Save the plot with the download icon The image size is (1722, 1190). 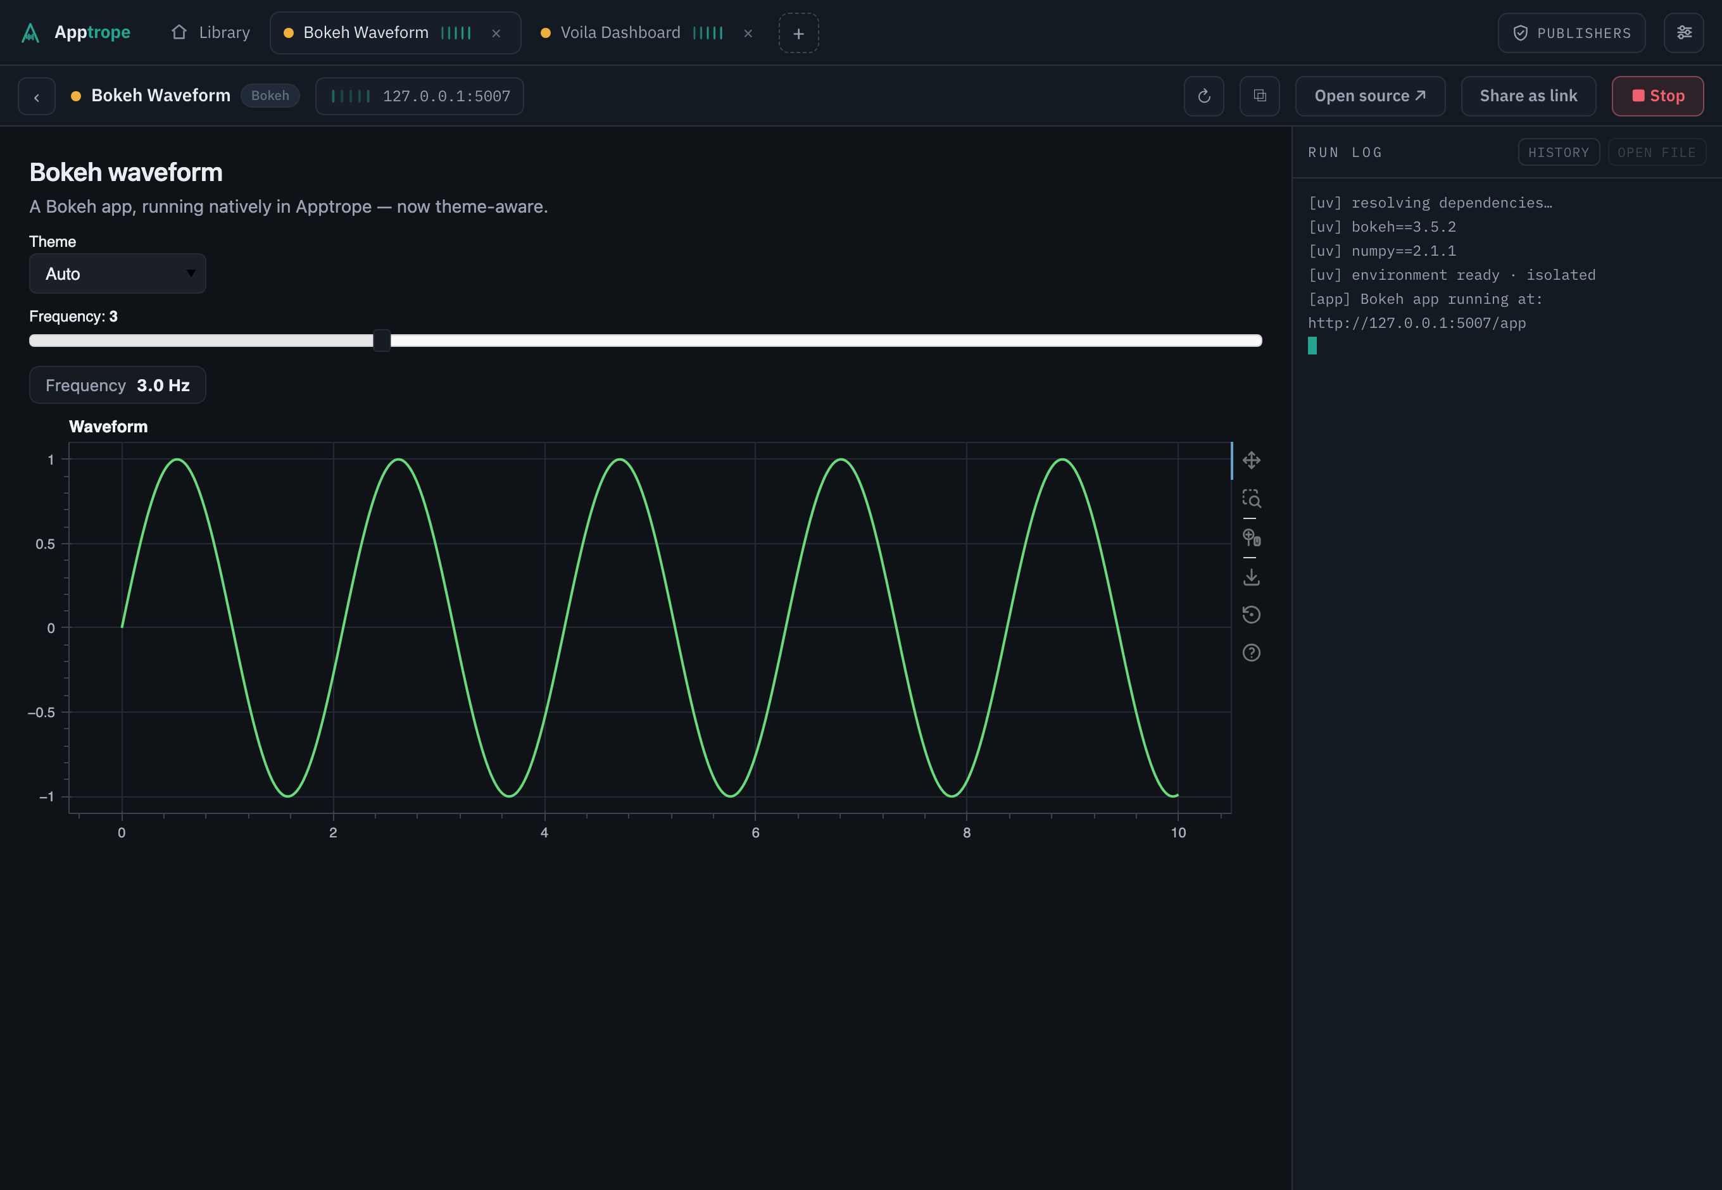1252,577
